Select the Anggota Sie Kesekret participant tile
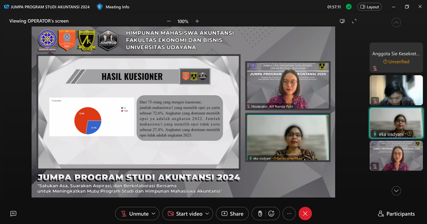This screenshot has width=427, height=224. (x=396, y=57)
